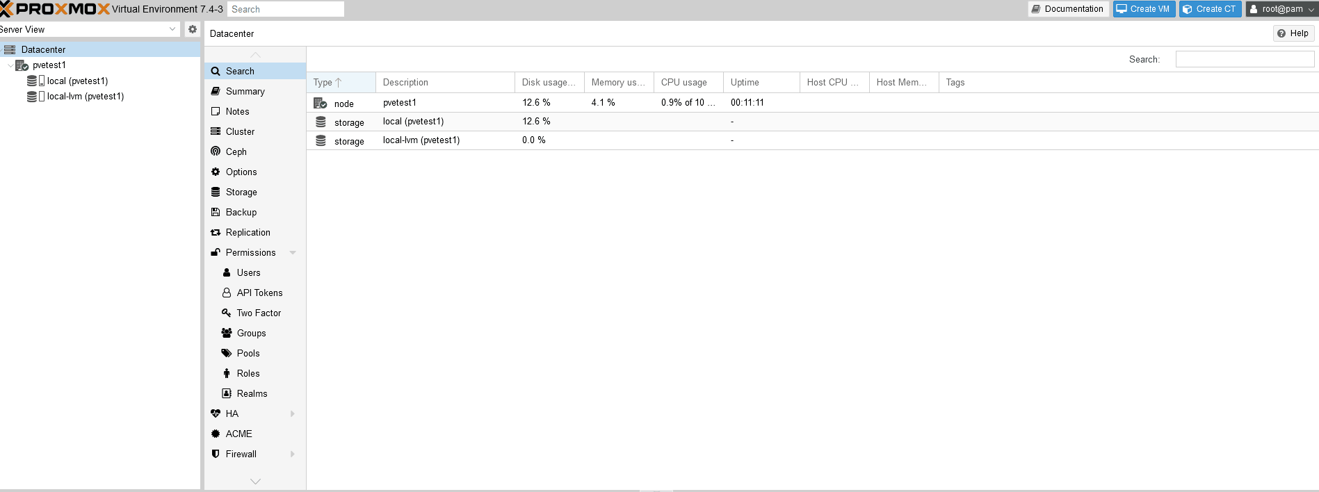Sort by the Memory usage column header
The image size is (1319, 492).
619,82
